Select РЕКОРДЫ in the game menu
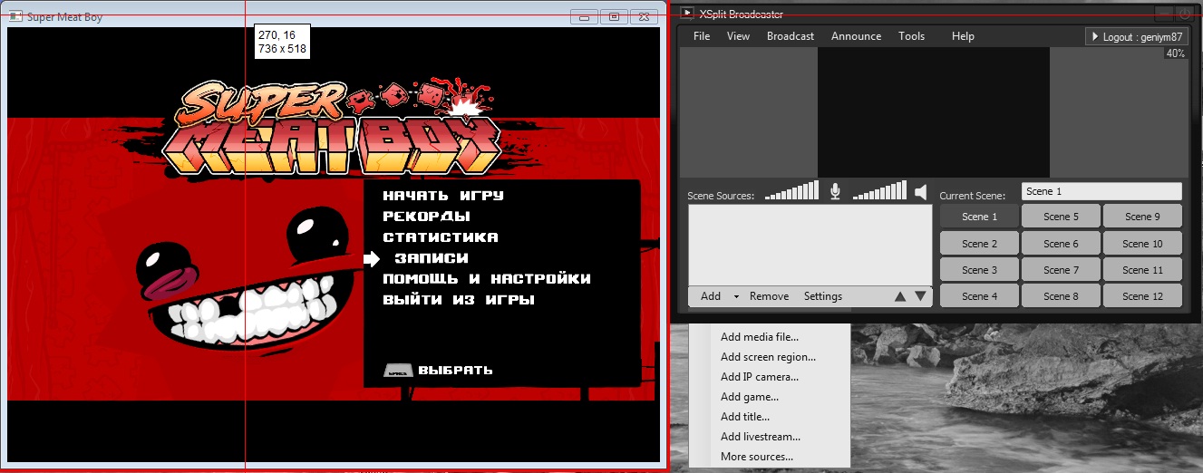Image resolution: width=1203 pixels, height=473 pixels. pos(426,217)
